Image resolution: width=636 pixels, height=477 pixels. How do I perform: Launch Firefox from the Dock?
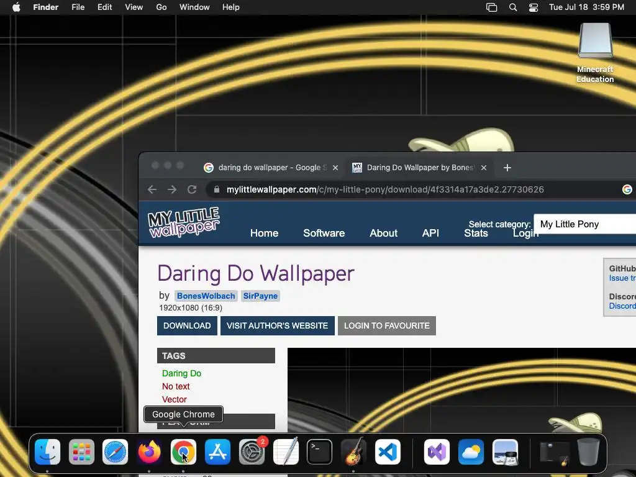pos(149,452)
